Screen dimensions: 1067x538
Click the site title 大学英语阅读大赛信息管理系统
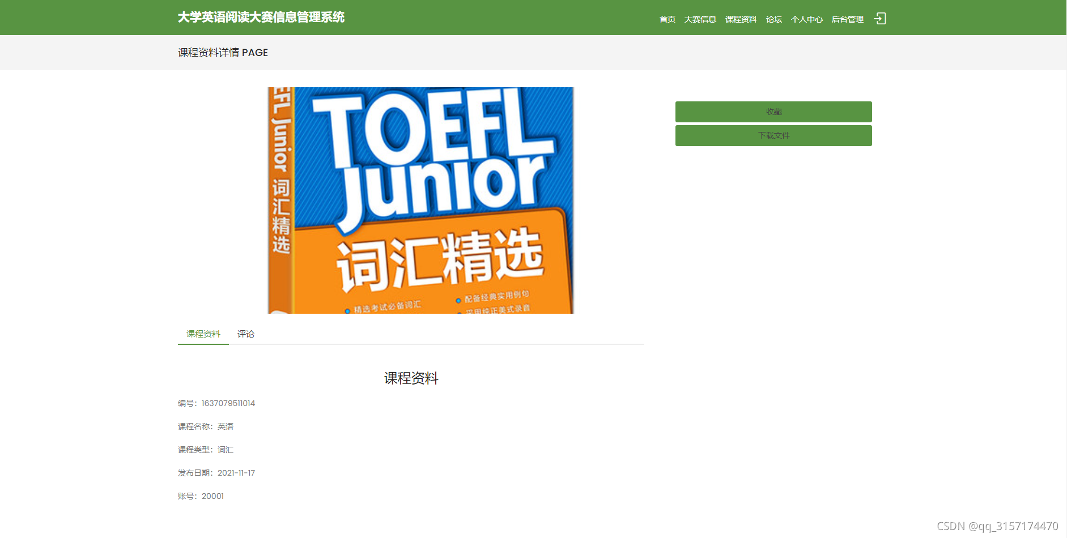pyautogui.click(x=261, y=17)
